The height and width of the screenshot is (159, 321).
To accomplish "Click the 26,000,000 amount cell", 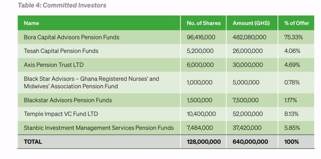I will coord(248,51).
